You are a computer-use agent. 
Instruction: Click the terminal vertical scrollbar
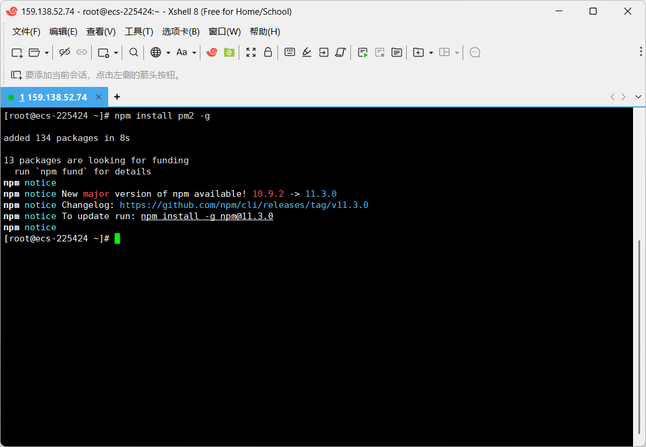pyautogui.click(x=640, y=337)
